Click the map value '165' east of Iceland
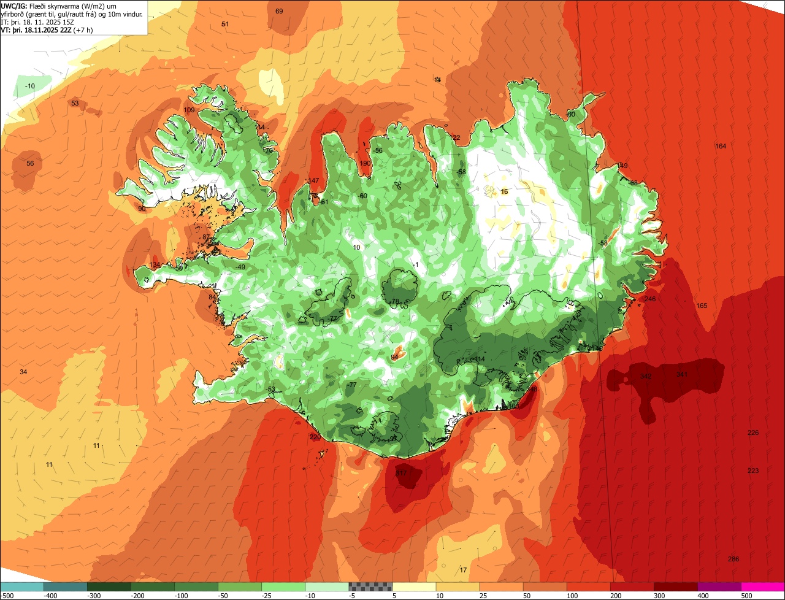The width and height of the screenshot is (785, 600). pyautogui.click(x=702, y=306)
